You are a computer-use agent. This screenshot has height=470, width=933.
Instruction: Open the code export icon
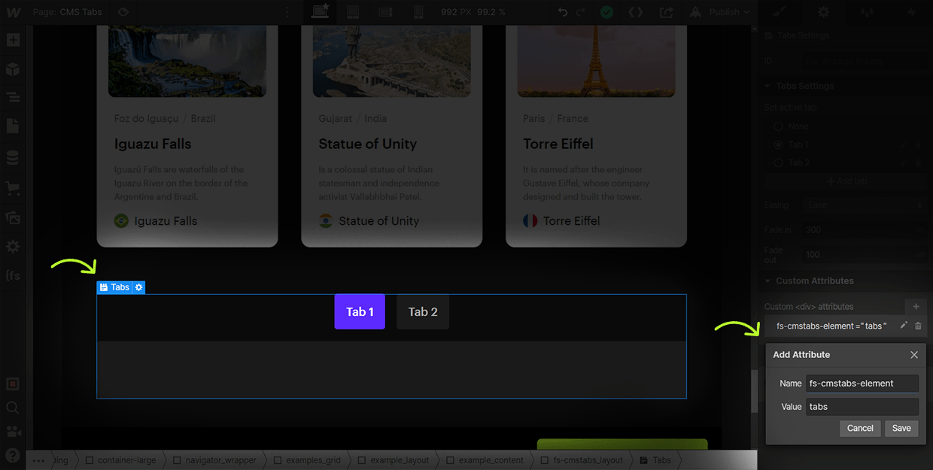636,12
